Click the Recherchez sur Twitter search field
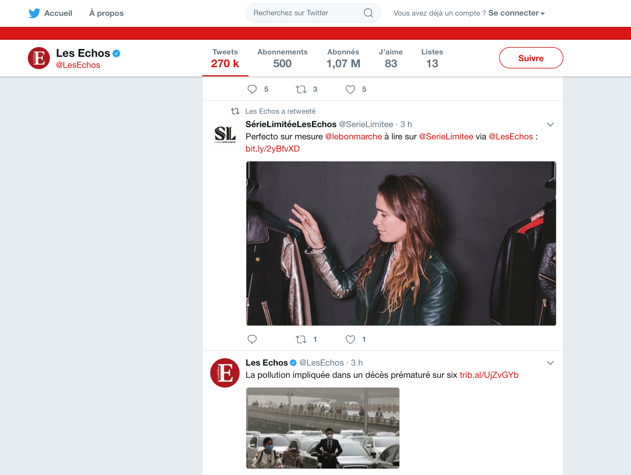This screenshot has width=631, height=475. click(303, 13)
